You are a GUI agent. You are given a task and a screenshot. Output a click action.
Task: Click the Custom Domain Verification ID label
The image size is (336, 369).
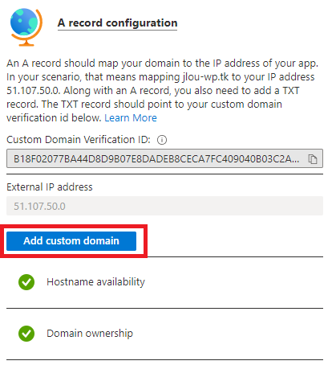pos(79,140)
